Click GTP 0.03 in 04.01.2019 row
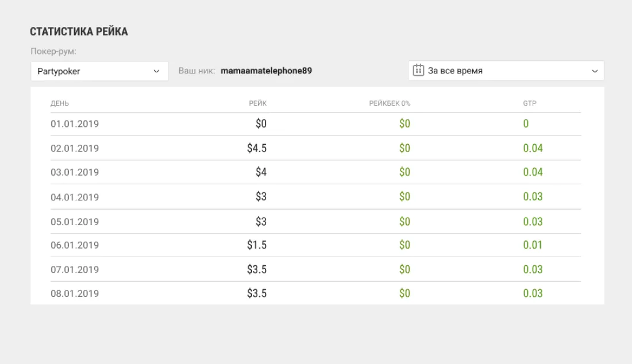Screen dimensions: 632x364 click(x=533, y=196)
